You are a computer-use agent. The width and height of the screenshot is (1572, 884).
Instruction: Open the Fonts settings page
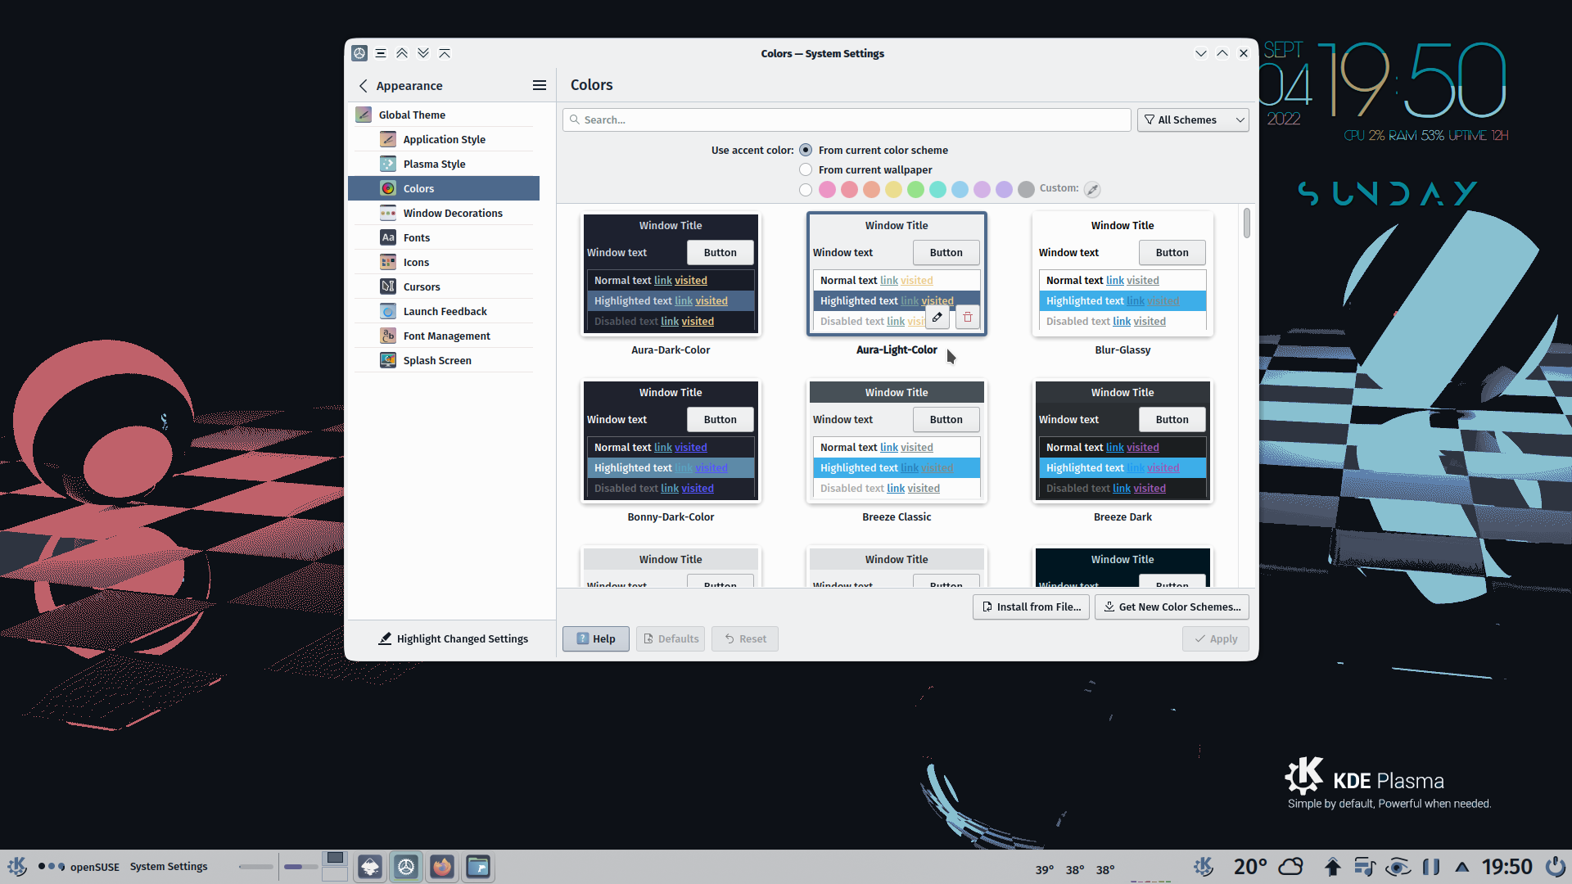[x=444, y=237]
